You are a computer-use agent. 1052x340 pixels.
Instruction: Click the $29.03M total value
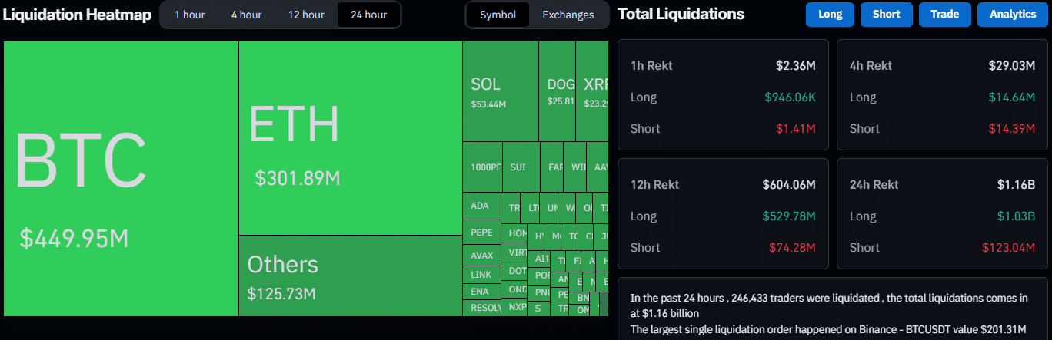click(1012, 66)
